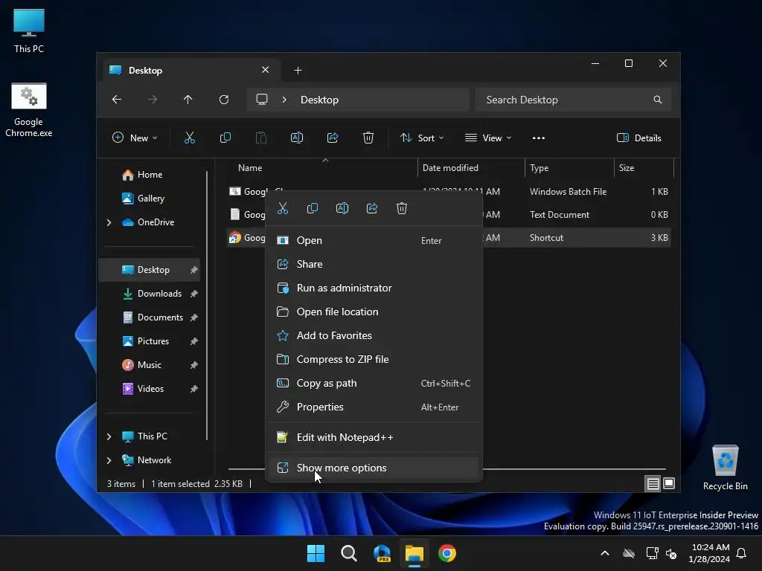Toggle the Details pane

639,138
